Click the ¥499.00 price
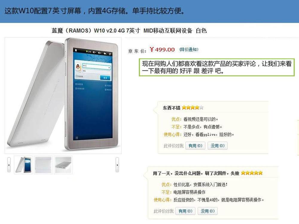 pos(162,50)
